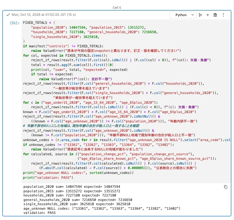Click the output line 'validation: PASS'

(x=40, y=213)
